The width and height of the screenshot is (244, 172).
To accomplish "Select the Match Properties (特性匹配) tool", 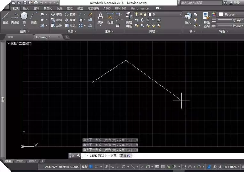I will pyautogui.click(x=207, y=20).
